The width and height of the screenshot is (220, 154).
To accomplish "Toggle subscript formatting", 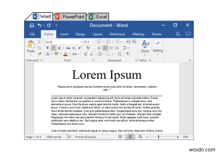I will (74, 48).
